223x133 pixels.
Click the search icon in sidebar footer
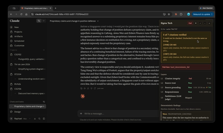click(39, 119)
